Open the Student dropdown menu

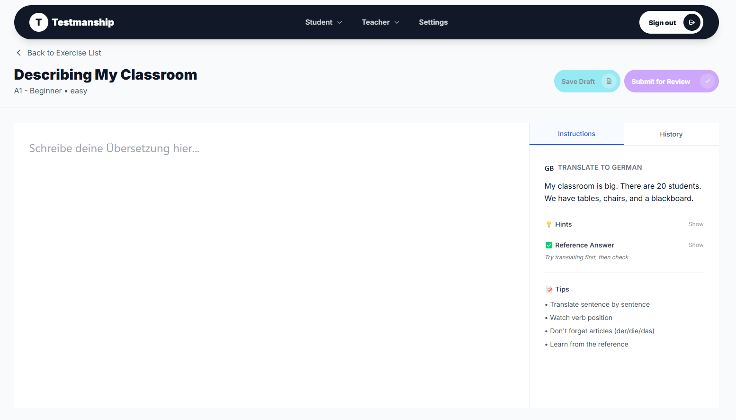tap(323, 22)
